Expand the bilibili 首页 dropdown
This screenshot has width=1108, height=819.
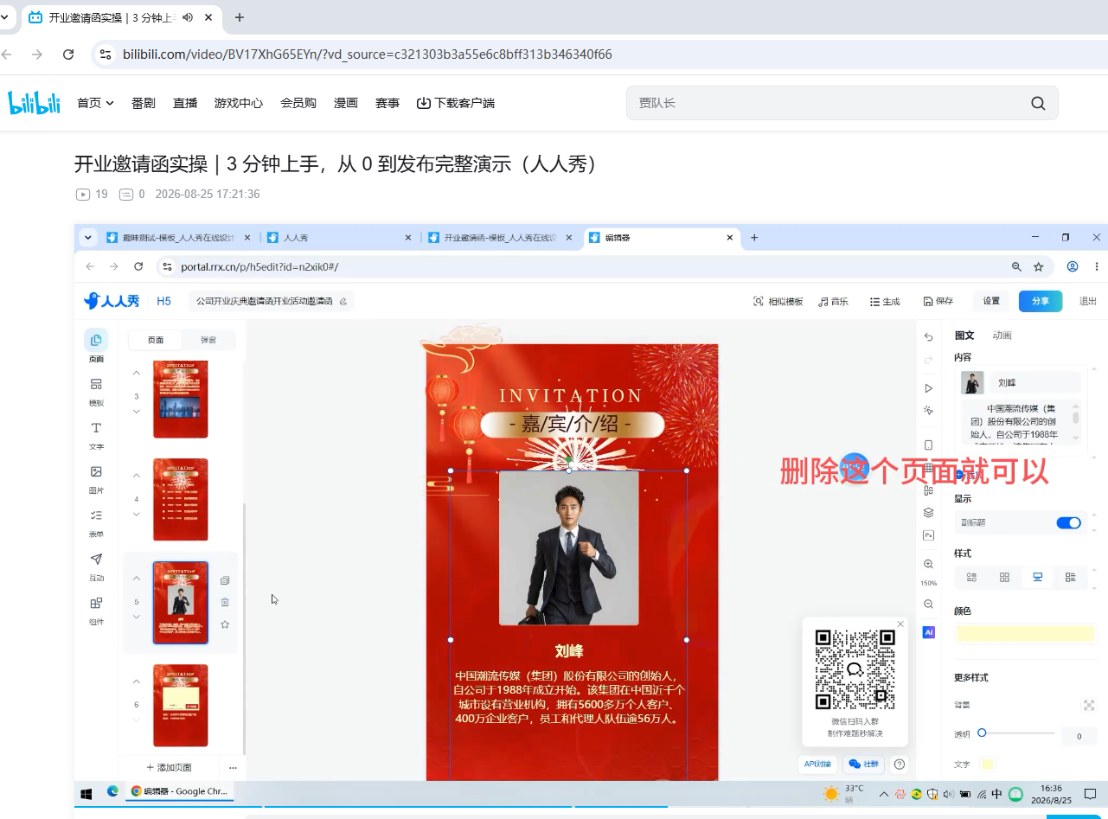[96, 103]
